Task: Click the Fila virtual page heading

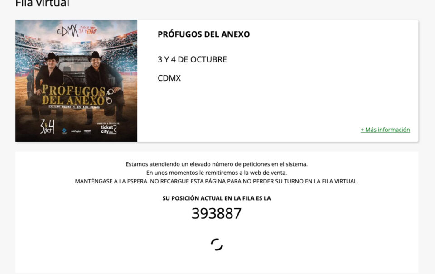Action: point(42,4)
